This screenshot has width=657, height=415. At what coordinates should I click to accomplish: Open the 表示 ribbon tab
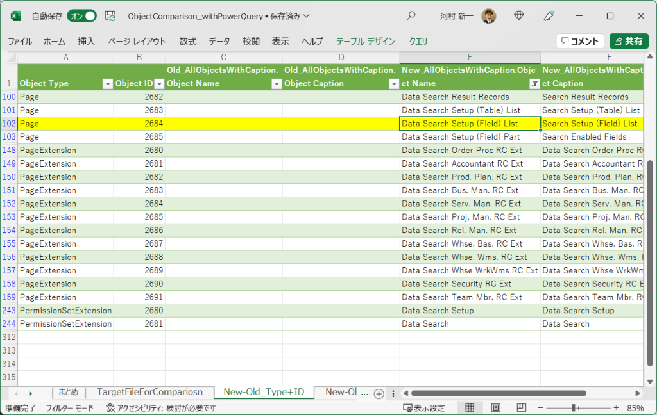(x=280, y=42)
